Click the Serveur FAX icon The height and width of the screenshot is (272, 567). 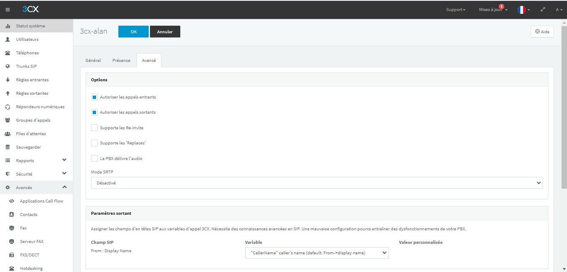click(12, 242)
